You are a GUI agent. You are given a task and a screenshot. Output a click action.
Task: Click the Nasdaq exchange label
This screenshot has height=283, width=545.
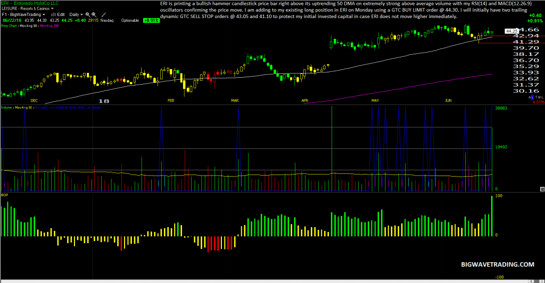point(107,21)
